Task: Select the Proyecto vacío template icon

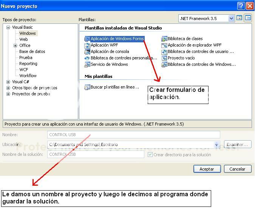Action: pos(164,58)
